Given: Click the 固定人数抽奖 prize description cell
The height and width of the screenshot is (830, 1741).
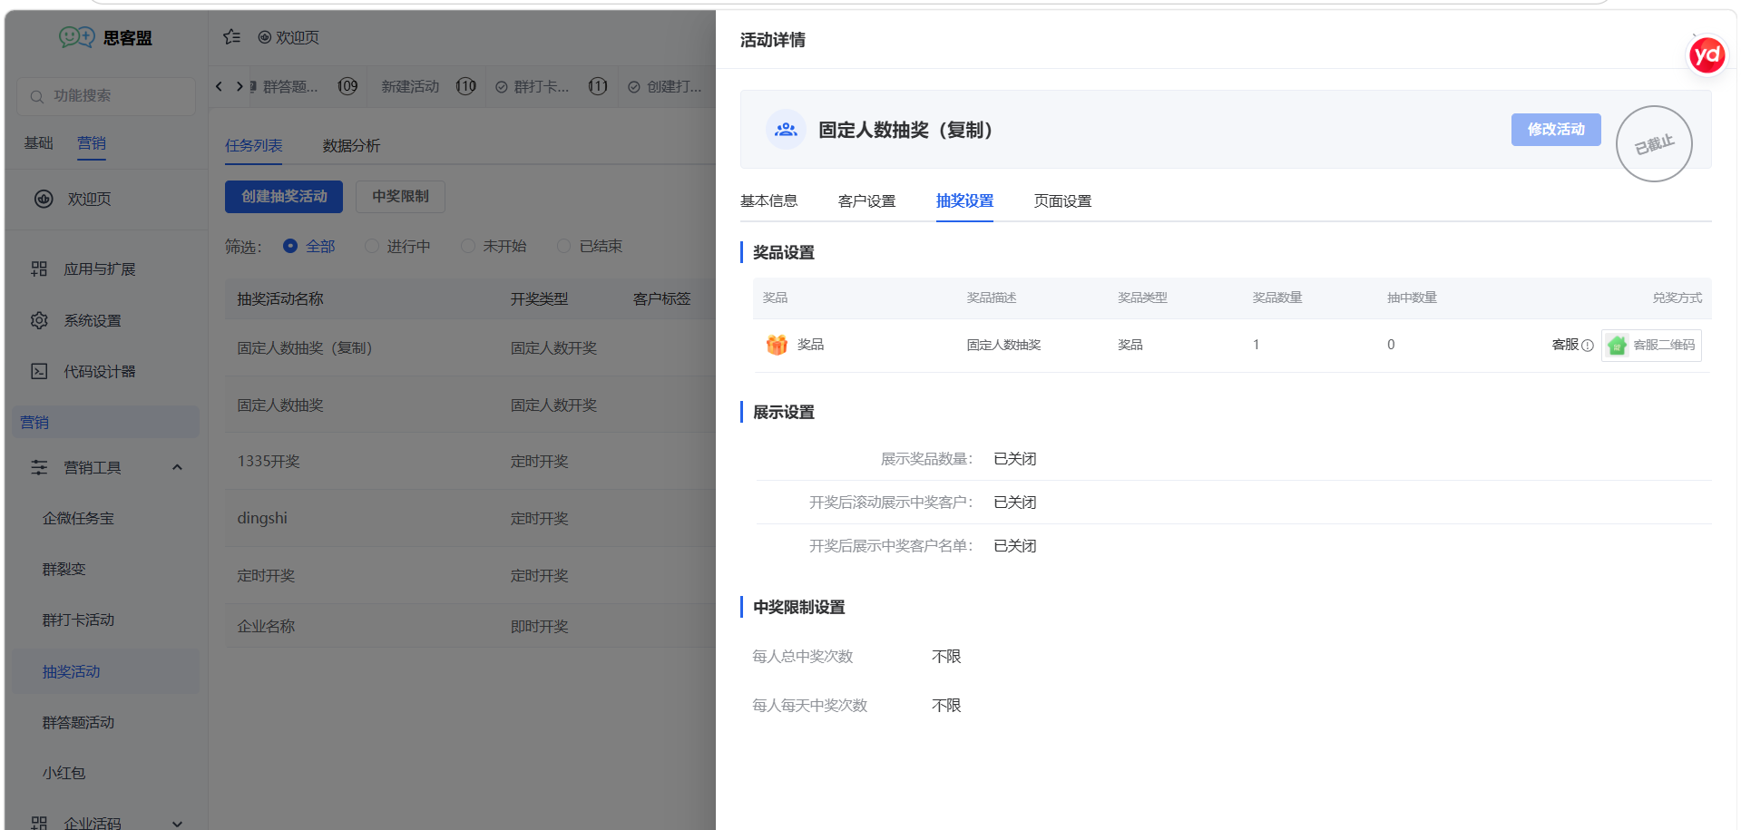Looking at the screenshot, I should coord(1003,345).
